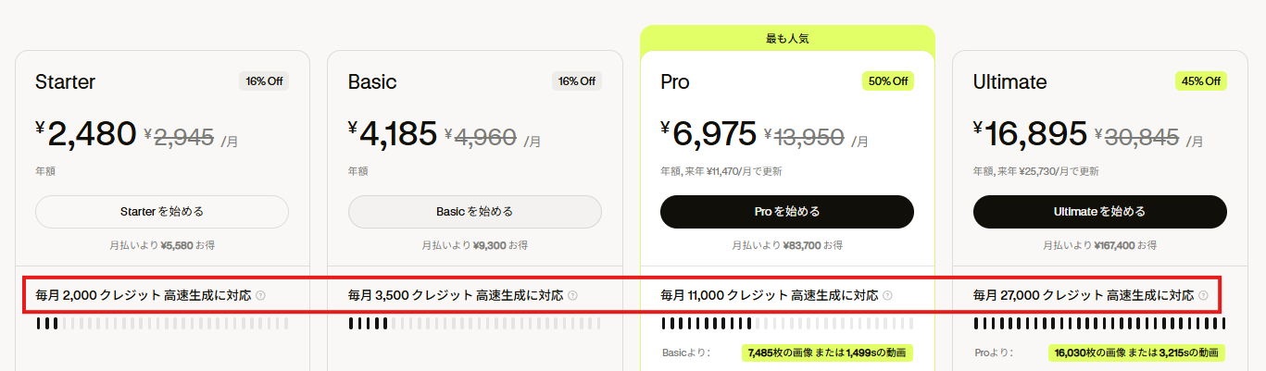Click info icon beside Starter 2,000 credits
This screenshot has height=371, width=1266.
point(260,296)
